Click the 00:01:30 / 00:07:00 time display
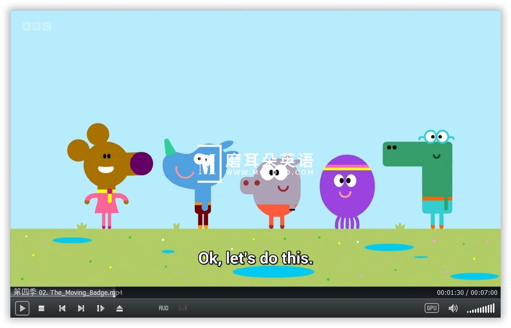Screen dimensions: 511x328 [468, 292]
